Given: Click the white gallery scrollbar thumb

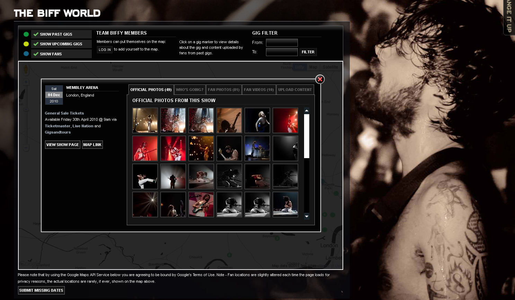Looking at the screenshot, I should (x=307, y=136).
